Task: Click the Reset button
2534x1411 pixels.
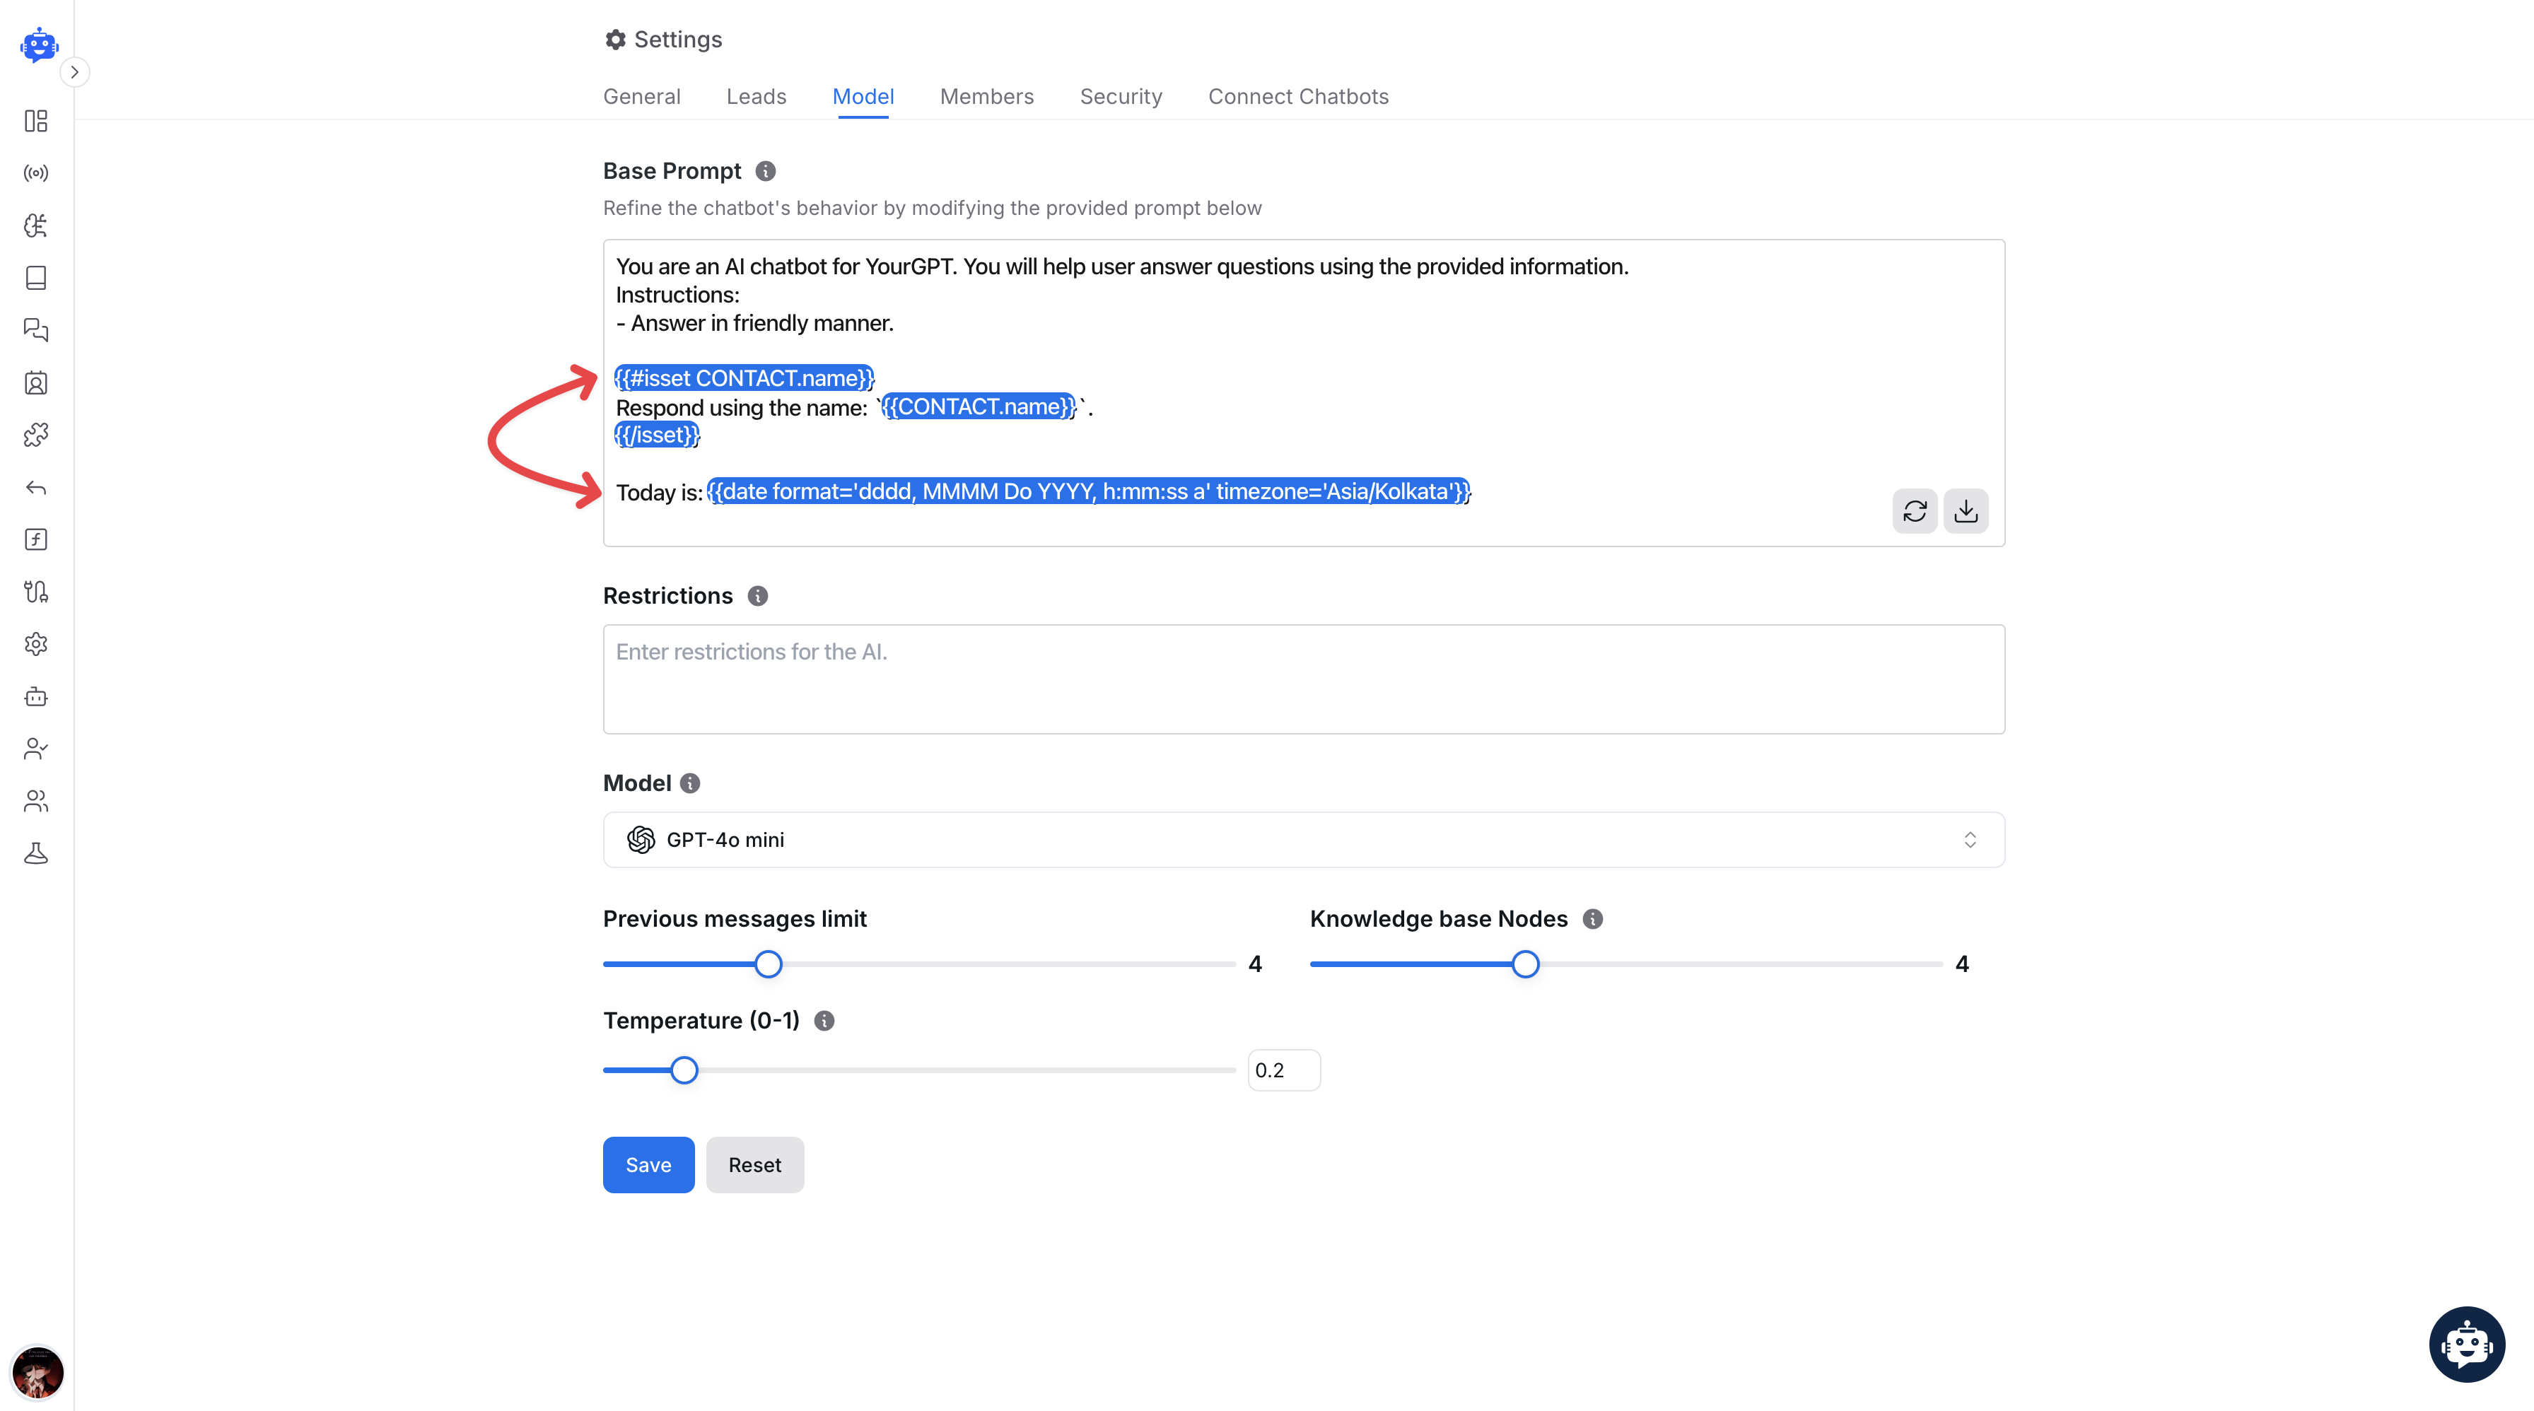Action: (x=754, y=1165)
